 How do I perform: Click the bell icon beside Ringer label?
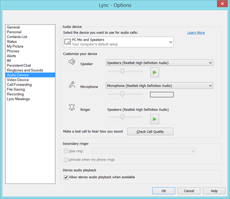[72, 107]
